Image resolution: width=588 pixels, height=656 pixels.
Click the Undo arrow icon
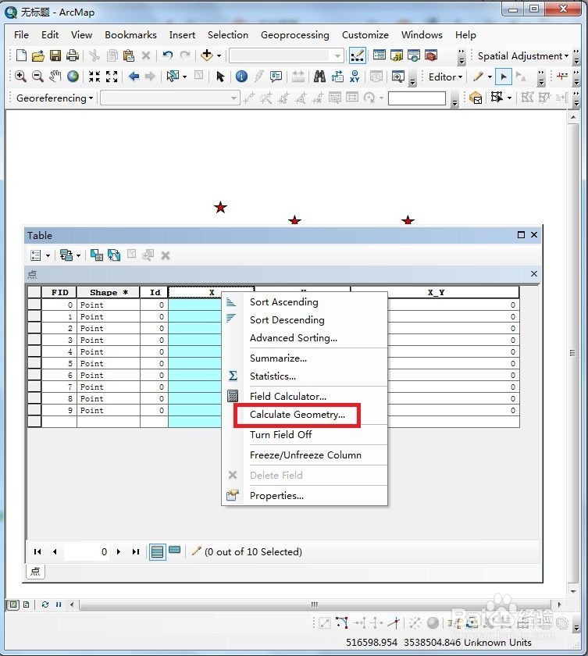point(168,55)
